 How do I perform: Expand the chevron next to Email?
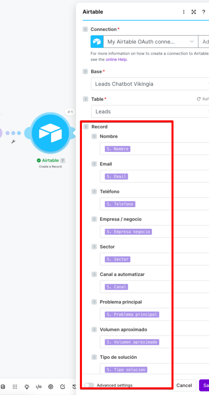[x=94, y=164]
